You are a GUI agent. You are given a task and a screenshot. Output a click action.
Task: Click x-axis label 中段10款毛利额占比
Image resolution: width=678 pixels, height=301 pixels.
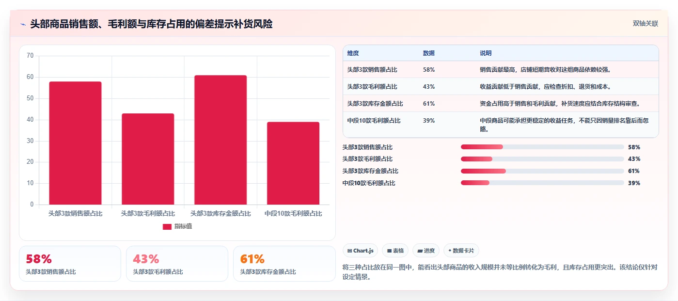pos(293,213)
